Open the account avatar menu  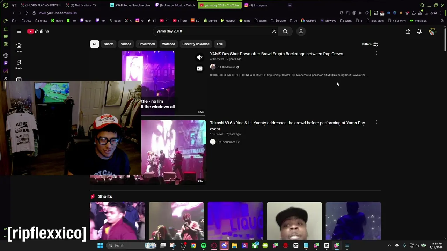[432, 31]
